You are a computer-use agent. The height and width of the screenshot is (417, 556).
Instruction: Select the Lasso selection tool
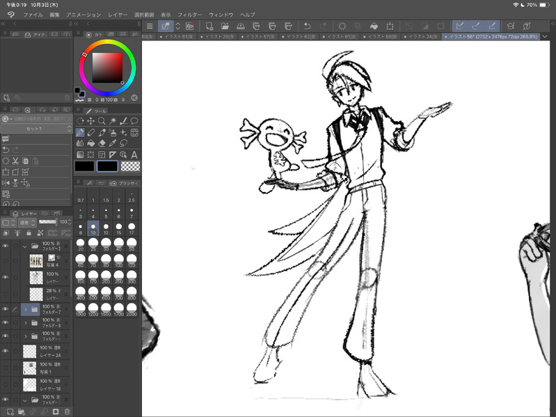coord(124,143)
